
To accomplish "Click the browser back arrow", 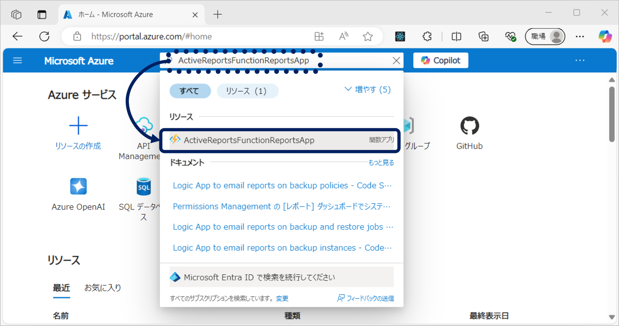I will tap(18, 36).
